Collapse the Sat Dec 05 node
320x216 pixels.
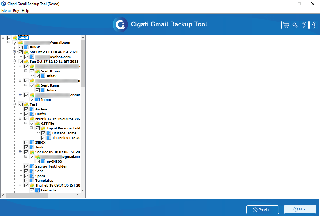[x=20, y=152]
